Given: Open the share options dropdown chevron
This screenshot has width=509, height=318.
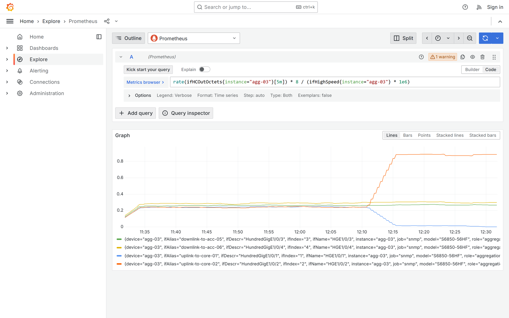Looking at the screenshot, I should [116, 21].
